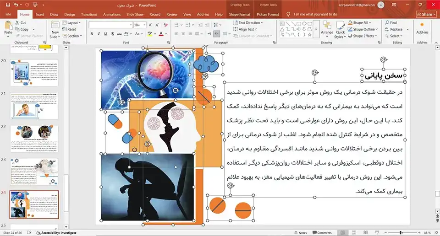Open the Add-ins pane
Image resolution: width=440 pixels, height=236 pixels.
pos(422,28)
